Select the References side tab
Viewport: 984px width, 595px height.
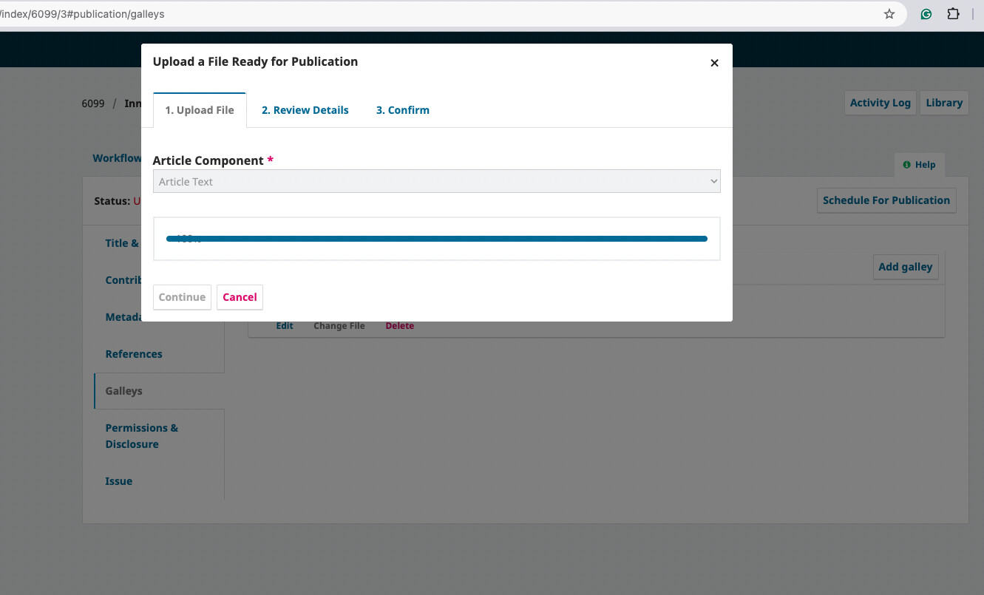(134, 354)
